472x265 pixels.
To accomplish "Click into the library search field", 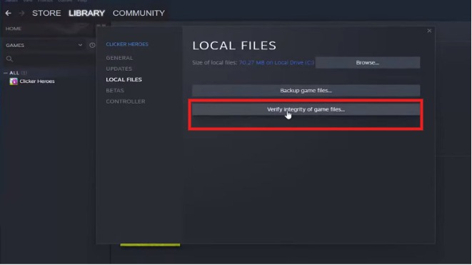I will 50,59.
